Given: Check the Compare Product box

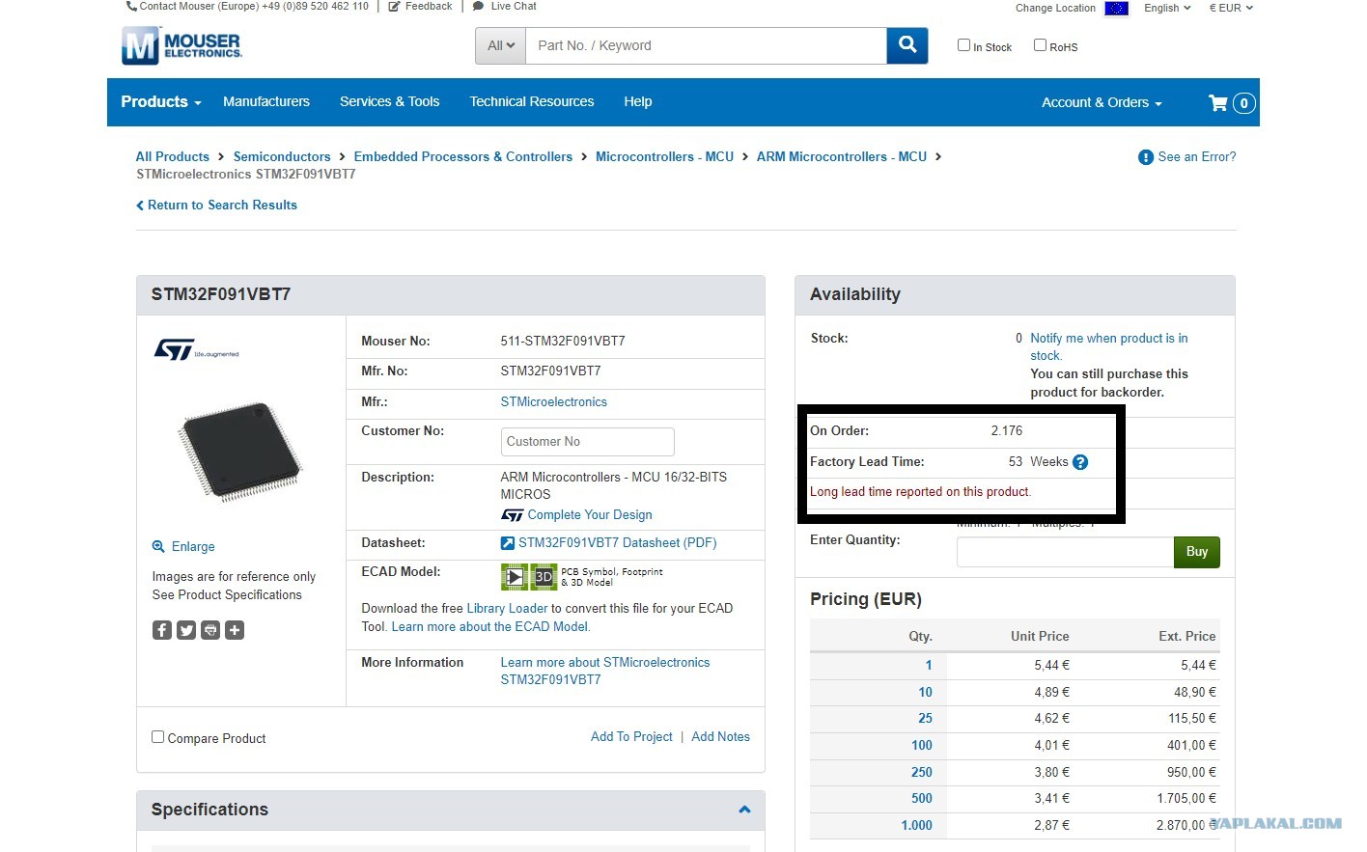Looking at the screenshot, I should [x=157, y=737].
